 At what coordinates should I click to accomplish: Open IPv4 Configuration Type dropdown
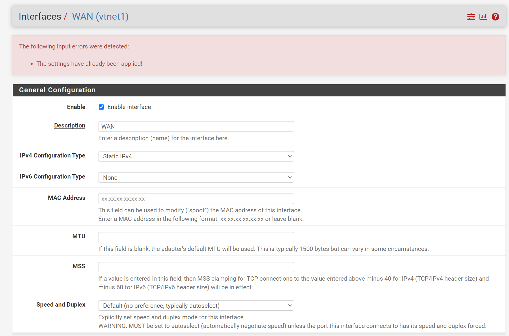[x=196, y=156]
